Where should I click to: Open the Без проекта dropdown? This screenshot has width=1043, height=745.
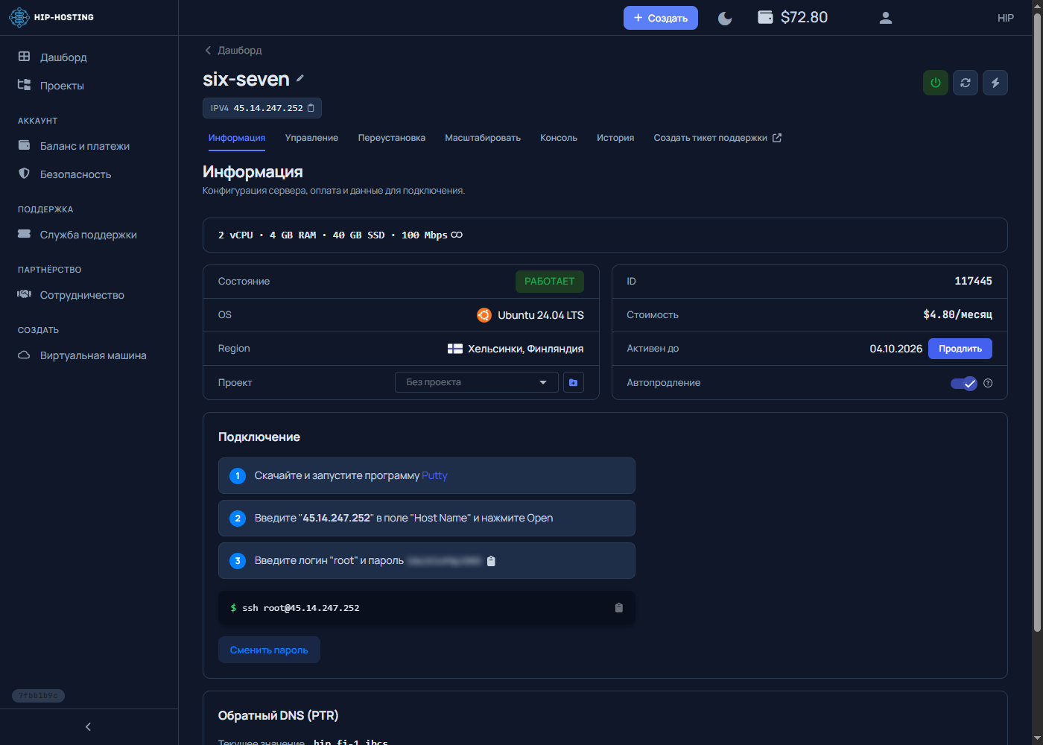point(477,382)
